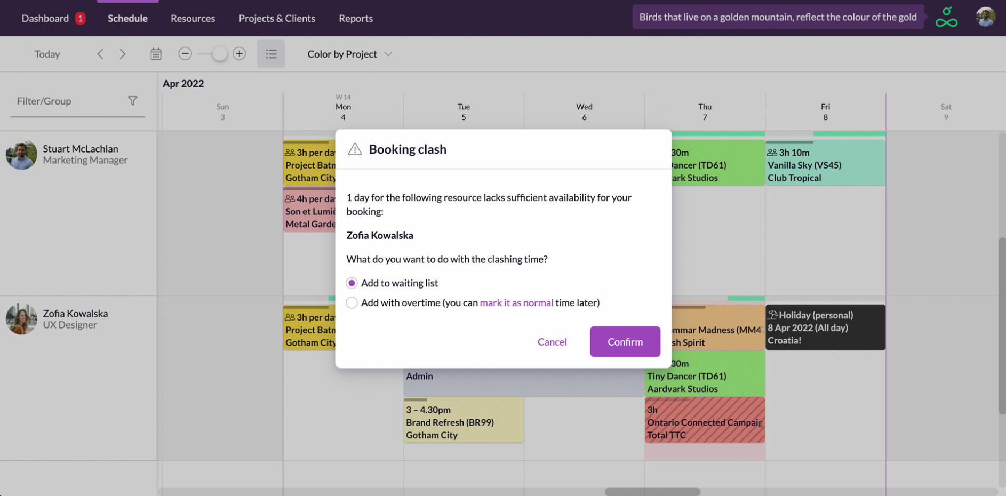Open the schedule list view icon
1006x496 pixels.
(x=271, y=53)
